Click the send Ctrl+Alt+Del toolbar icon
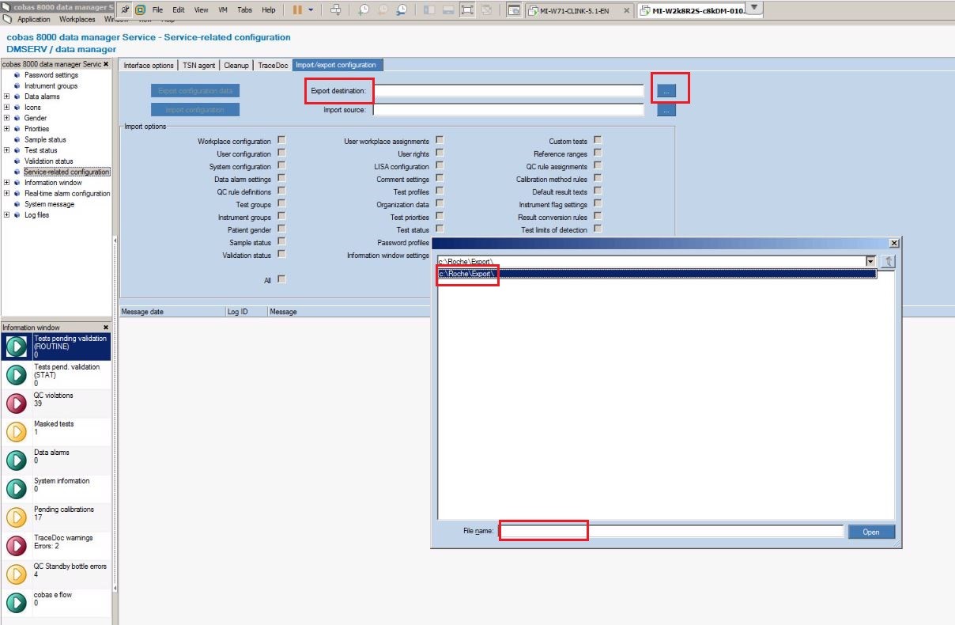Viewport: 955px width, 625px height. pos(336,10)
